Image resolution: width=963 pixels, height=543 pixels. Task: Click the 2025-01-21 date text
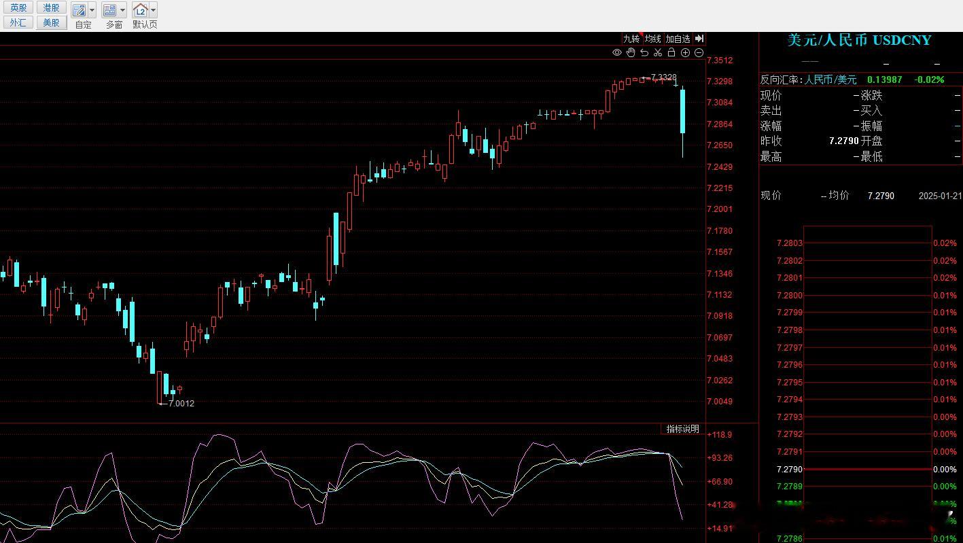[940, 196]
